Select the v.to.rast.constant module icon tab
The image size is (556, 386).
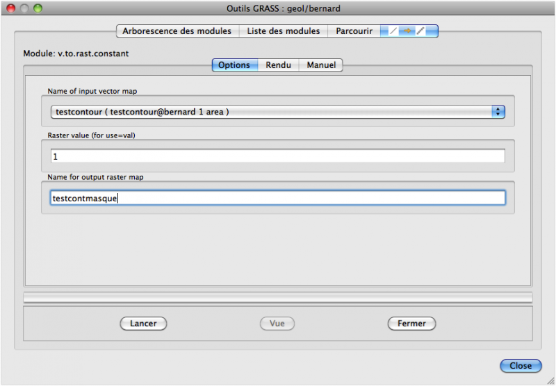pos(409,31)
